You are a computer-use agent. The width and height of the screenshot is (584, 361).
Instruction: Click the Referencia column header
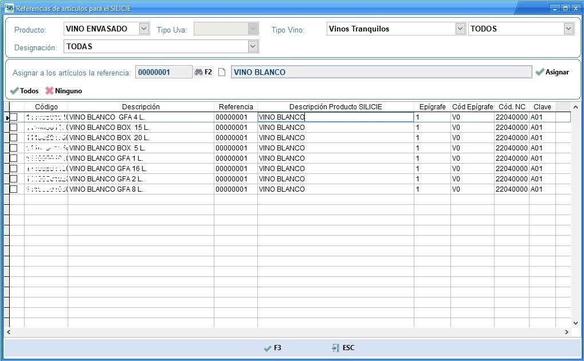pos(236,107)
